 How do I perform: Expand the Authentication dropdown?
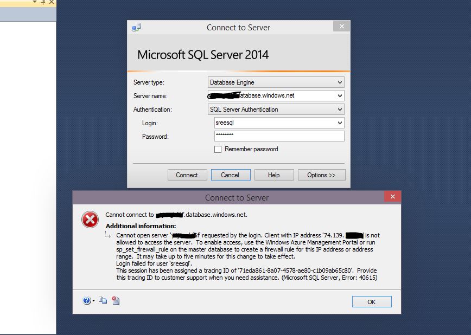point(340,109)
